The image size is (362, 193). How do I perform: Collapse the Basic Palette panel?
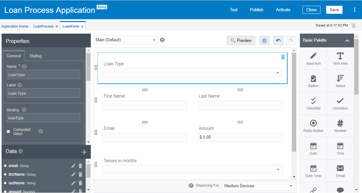pyautogui.click(x=347, y=41)
